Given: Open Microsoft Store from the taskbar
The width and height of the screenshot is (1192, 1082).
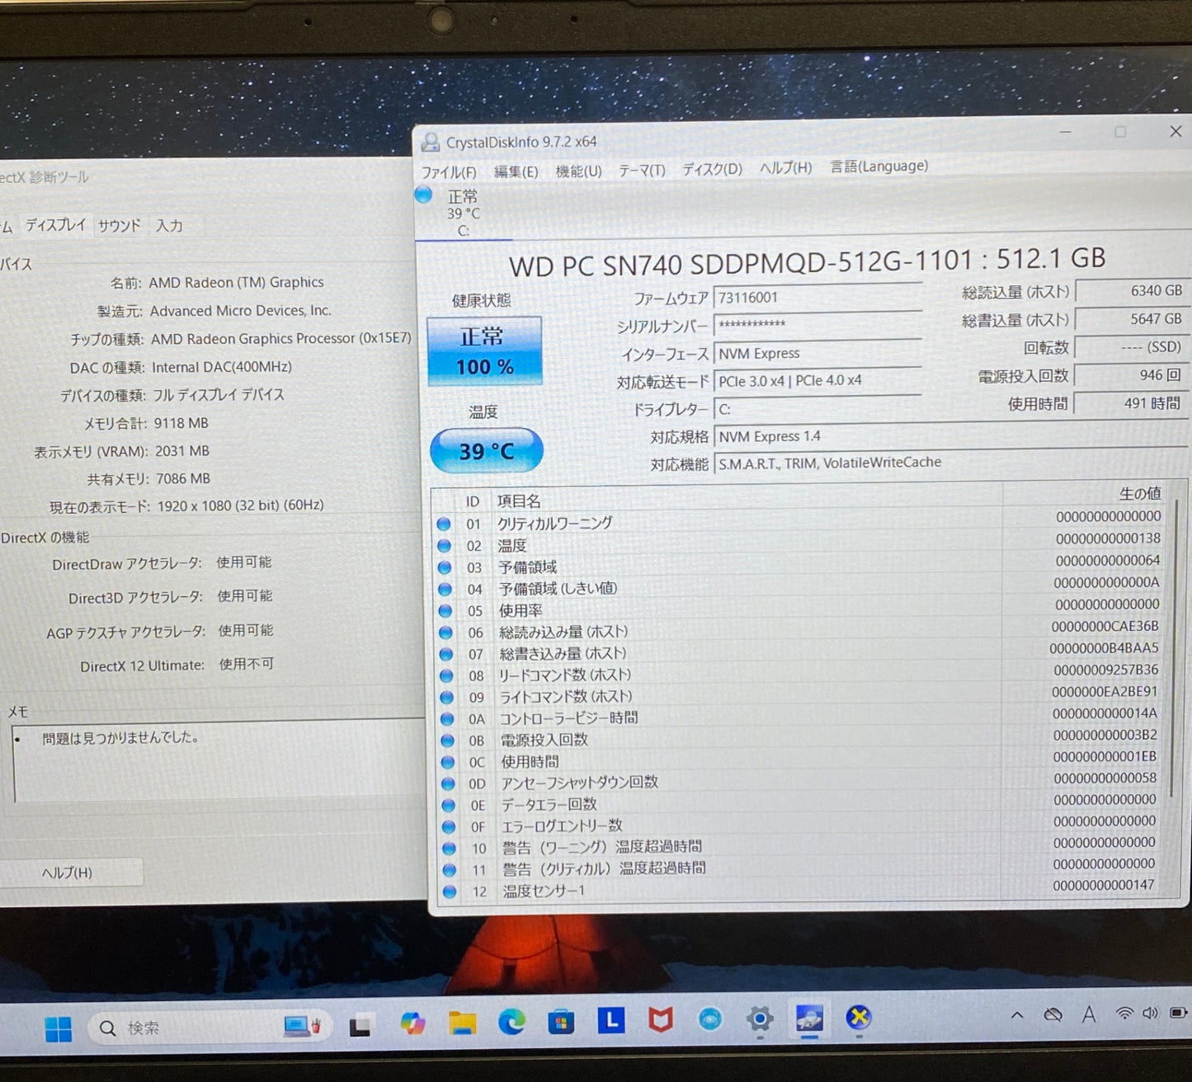Looking at the screenshot, I should pos(562,1022).
